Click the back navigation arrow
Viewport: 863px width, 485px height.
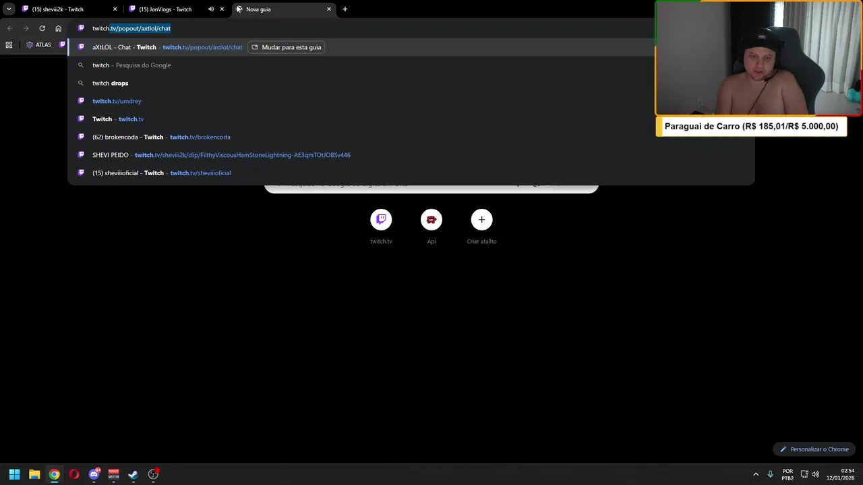[9, 28]
